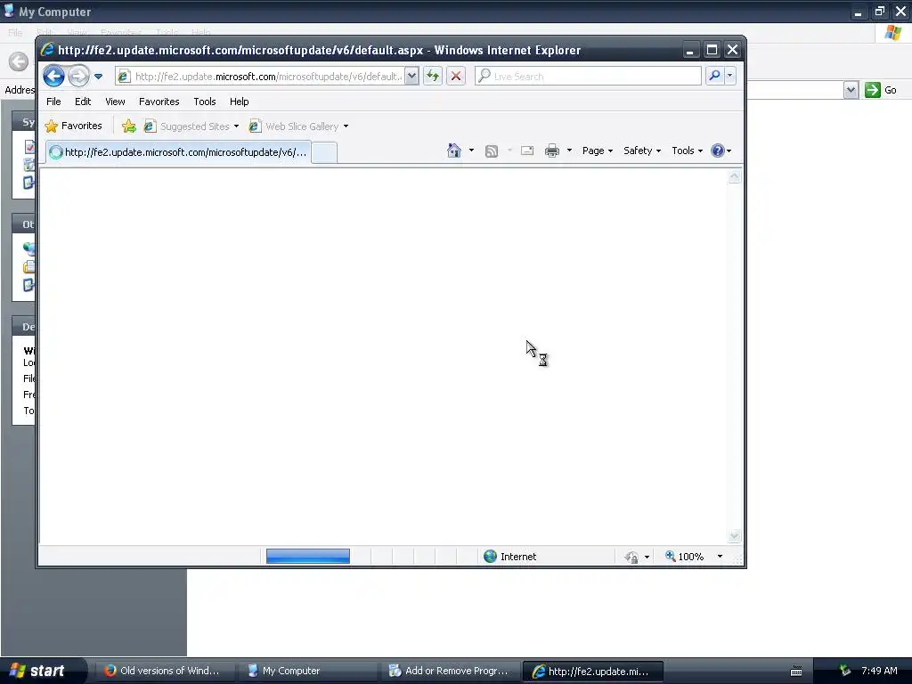Viewport: 912px width, 684px height.
Task: Click the Read Mail icon
Action: tap(527, 151)
